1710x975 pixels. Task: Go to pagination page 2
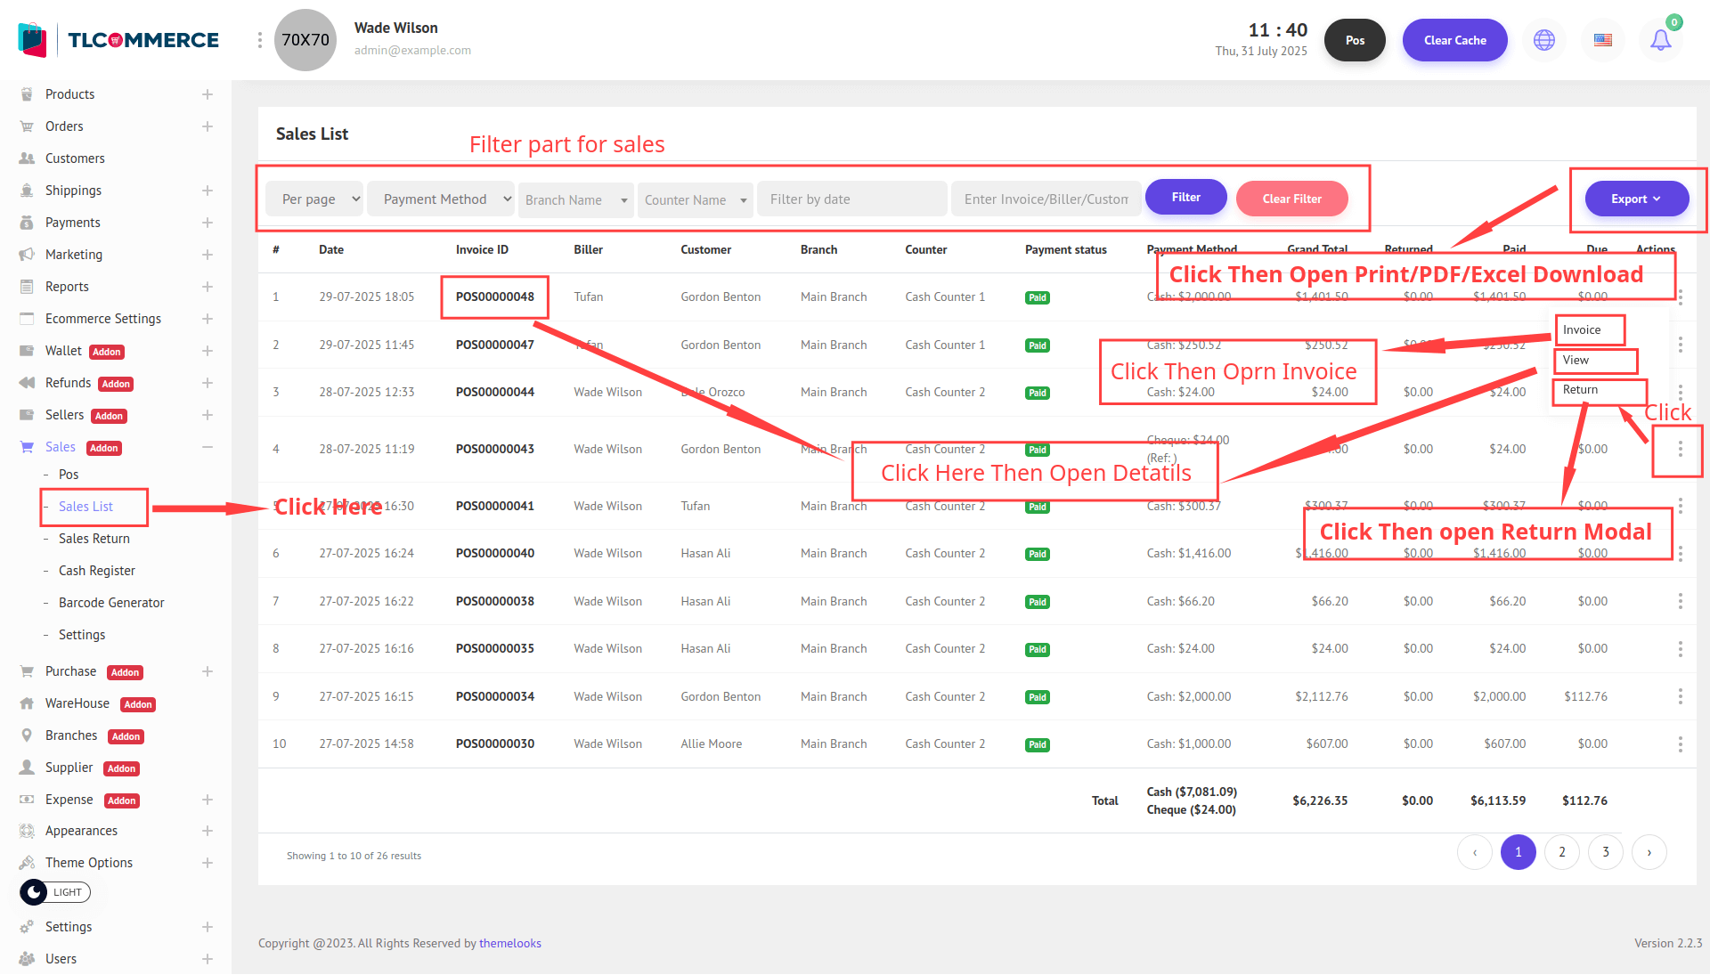pos(1561,852)
